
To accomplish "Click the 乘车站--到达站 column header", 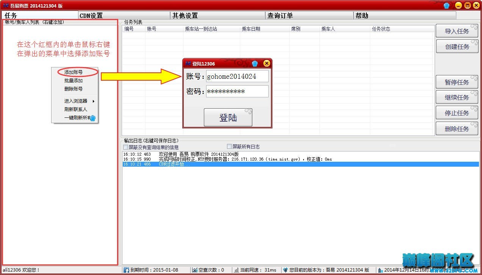I will 211,29.
